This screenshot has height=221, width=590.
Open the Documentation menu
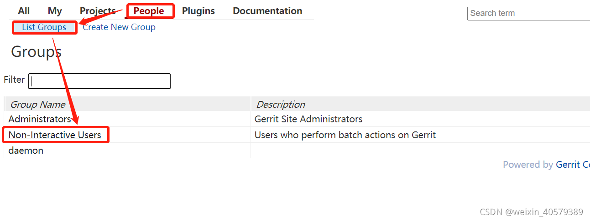[267, 11]
